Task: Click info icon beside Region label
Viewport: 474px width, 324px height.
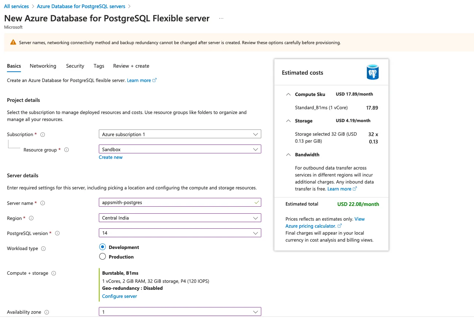Action: pos(31,218)
